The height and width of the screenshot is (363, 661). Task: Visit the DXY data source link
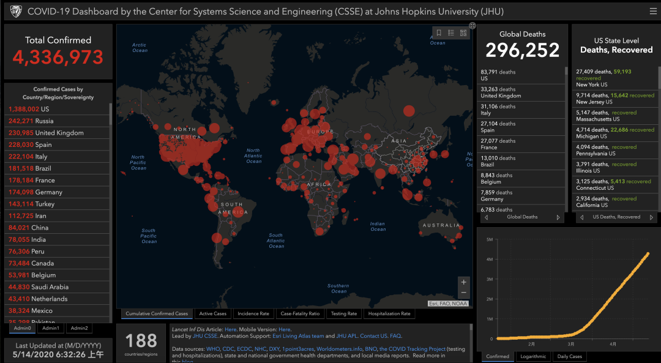click(x=274, y=349)
